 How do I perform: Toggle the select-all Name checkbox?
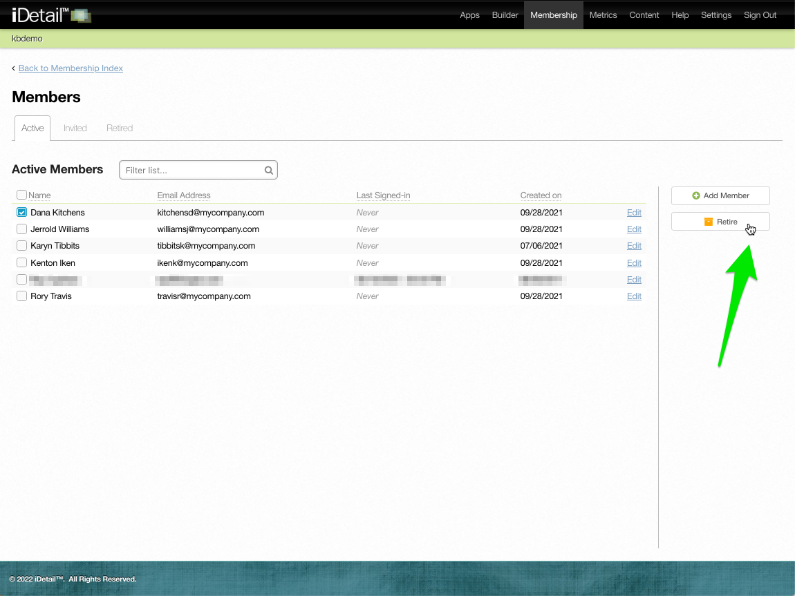21,195
